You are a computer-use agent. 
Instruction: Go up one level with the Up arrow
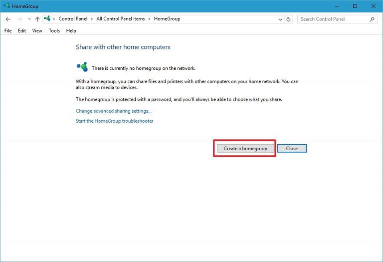(37, 19)
